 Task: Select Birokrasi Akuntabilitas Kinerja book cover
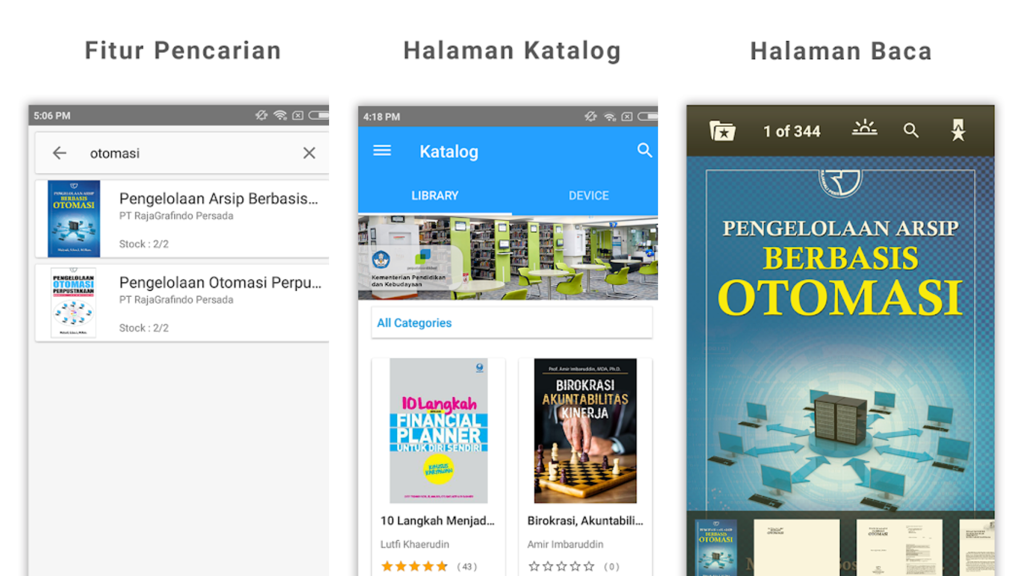click(585, 430)
